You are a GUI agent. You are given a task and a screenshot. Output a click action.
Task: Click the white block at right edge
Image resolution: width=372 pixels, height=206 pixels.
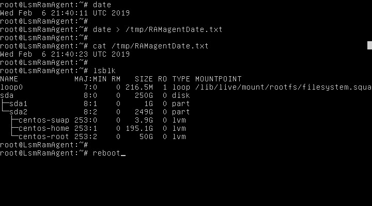(369, 46)
